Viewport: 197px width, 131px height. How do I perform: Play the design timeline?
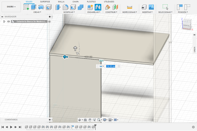tap(11, 127)
